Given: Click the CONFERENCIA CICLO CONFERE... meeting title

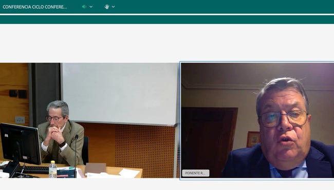Looking at the screenshot, I should 35,7.
